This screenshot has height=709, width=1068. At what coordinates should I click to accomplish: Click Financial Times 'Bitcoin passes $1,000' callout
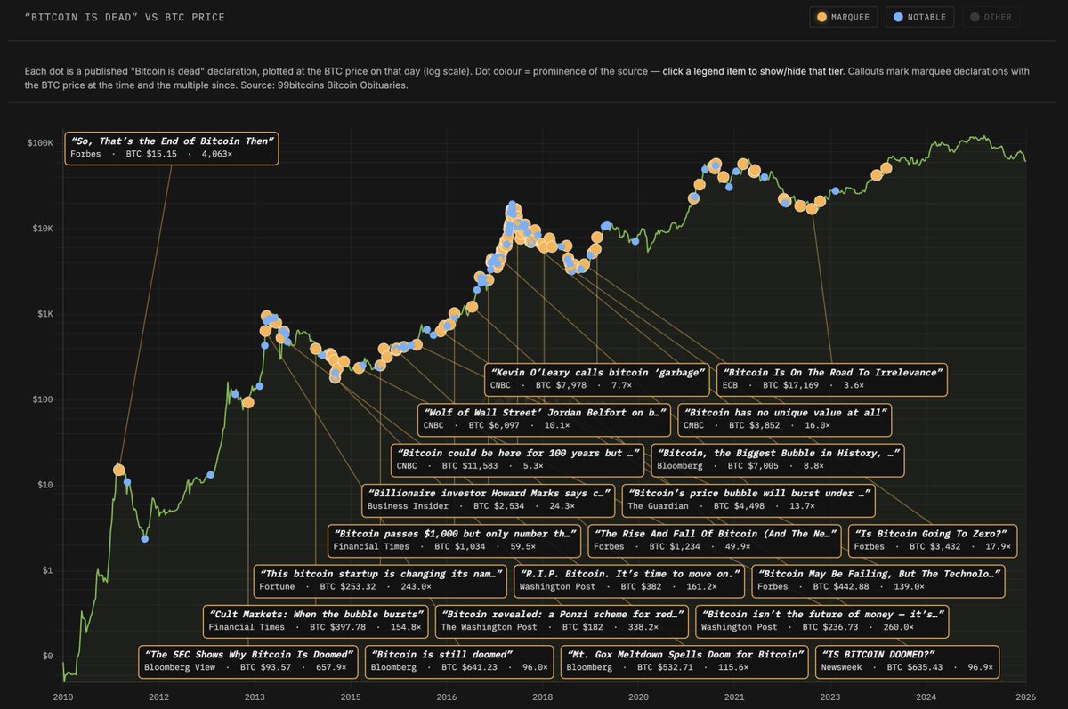point(455,540)
